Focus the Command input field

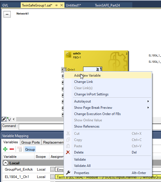click(x=41, y=127)
